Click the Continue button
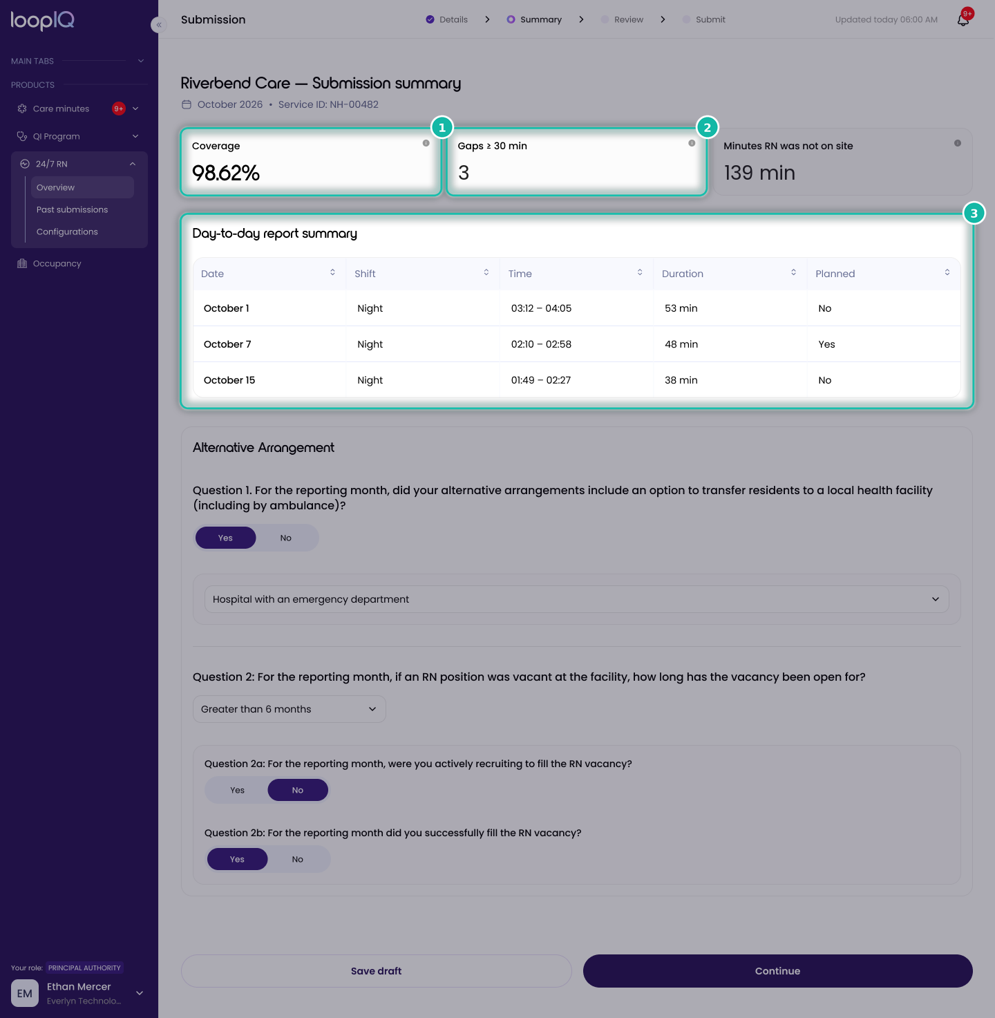 click(778, 971)
